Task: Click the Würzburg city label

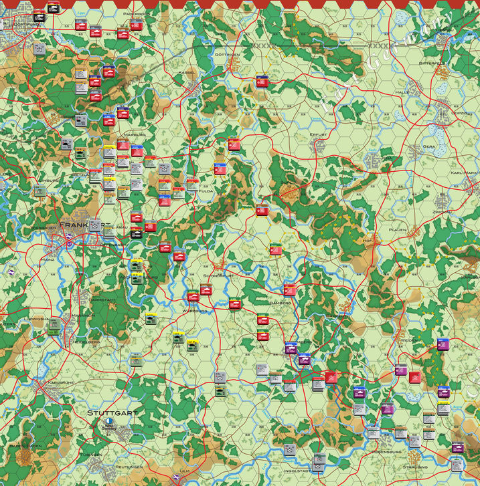Action: click(195, 311)
